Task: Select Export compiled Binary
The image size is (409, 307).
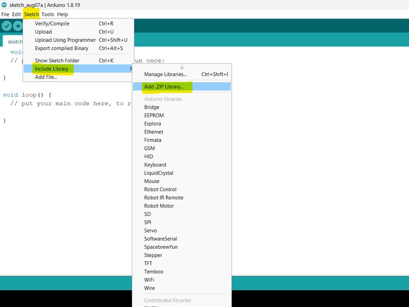Action: click(x=78, y=48)
